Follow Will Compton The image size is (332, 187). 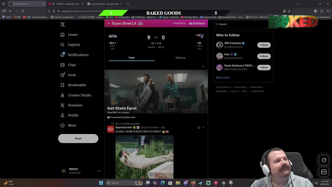pyautogui.click(x=264, y=45)
